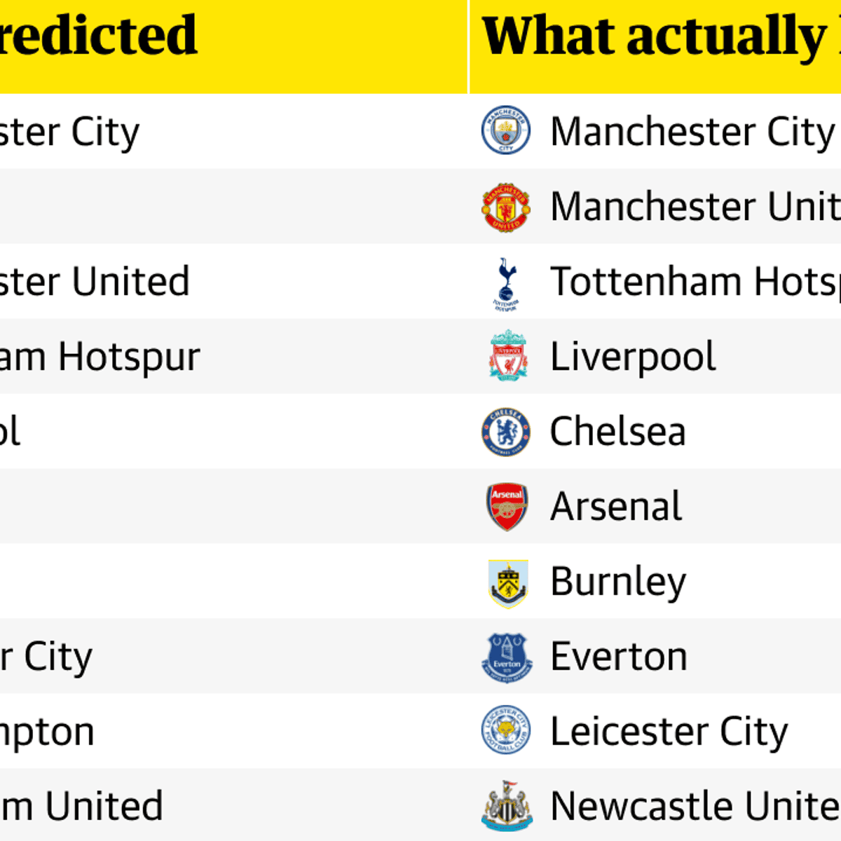Click the Liverpool club crest

coord(508,356)
